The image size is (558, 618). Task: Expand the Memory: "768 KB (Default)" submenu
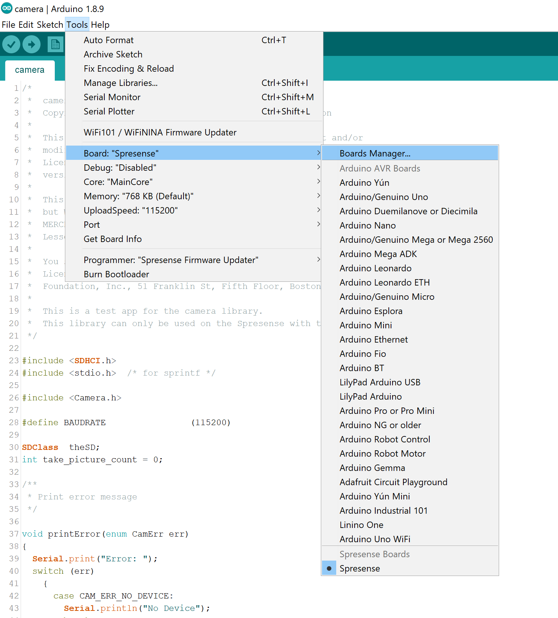pyautogui.click(x=194, y=196)
